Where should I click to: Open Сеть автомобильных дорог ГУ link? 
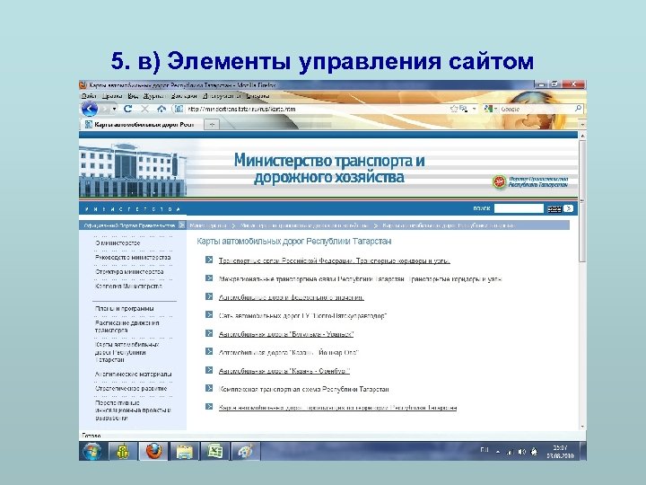(x=303, y=315)
